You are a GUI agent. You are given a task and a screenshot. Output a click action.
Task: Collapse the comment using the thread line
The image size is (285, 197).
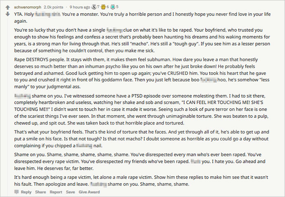[7, 102]
